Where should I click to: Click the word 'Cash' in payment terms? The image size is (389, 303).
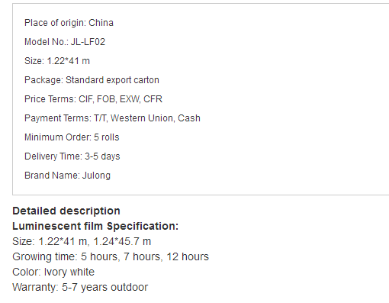(x=189, y=118)
